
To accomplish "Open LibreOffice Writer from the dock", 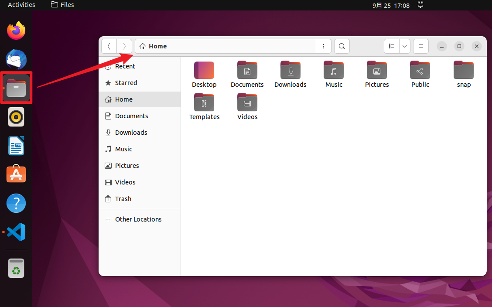I will click(16, 146).
